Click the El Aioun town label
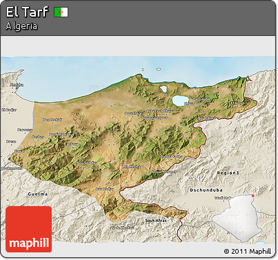Viewport: 278px width, 260px height. point(237,103)
